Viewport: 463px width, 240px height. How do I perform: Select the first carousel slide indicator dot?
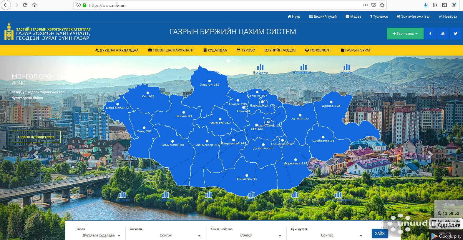pyautogui.click(x=228, y=61)
